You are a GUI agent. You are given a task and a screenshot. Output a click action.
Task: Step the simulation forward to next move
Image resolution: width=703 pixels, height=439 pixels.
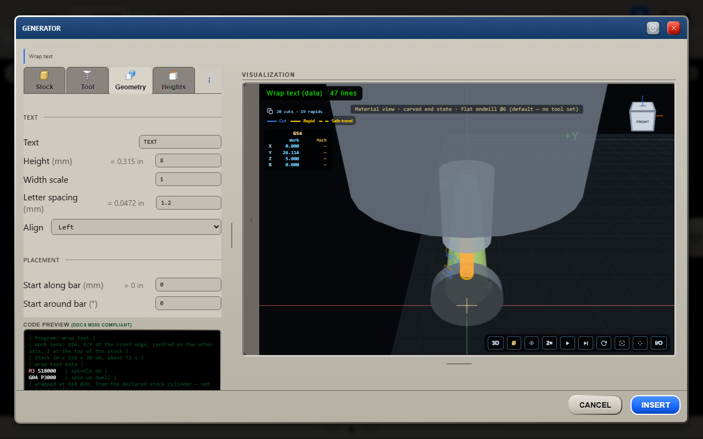point(585,343)
